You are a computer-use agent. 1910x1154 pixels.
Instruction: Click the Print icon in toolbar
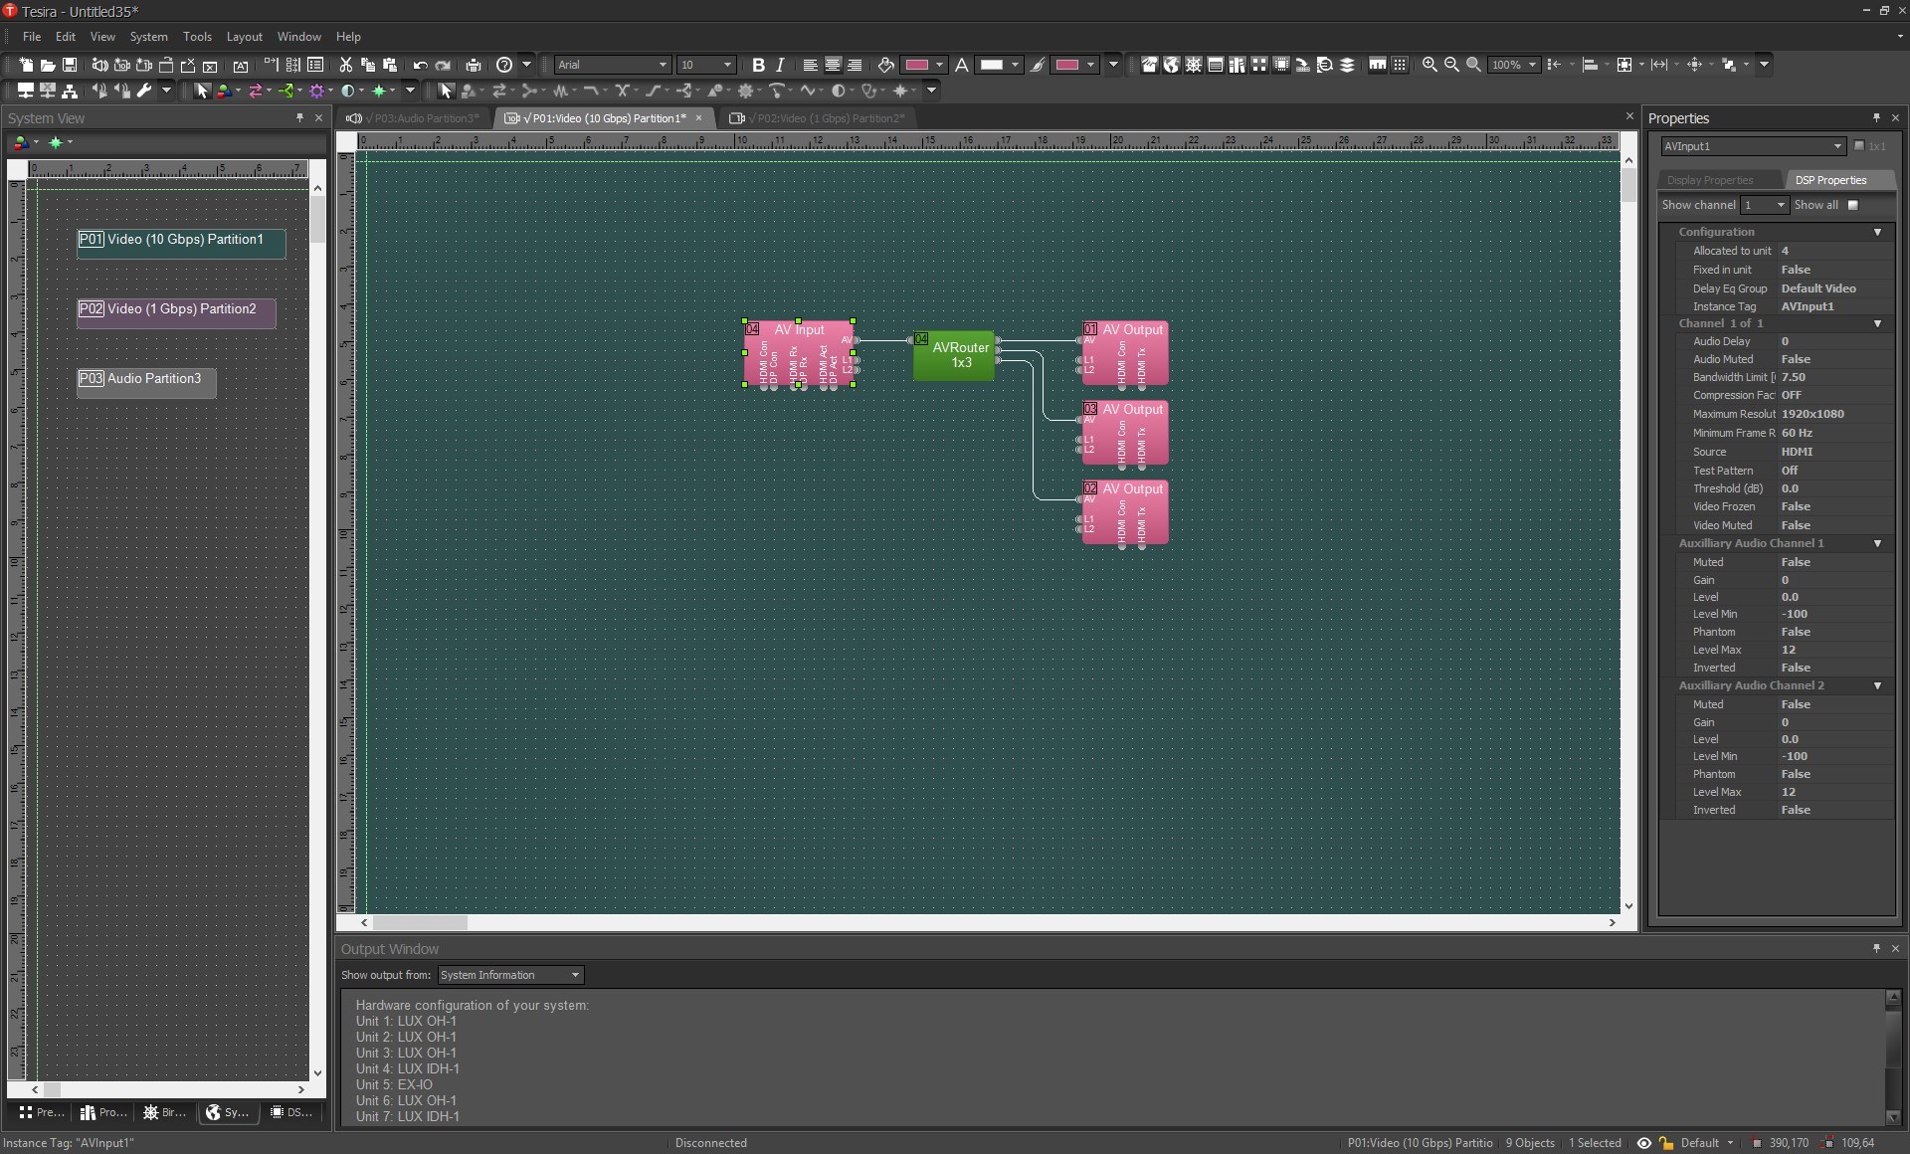474,65
